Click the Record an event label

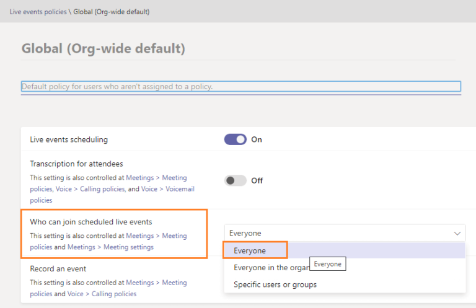click(x=58, y=269)
